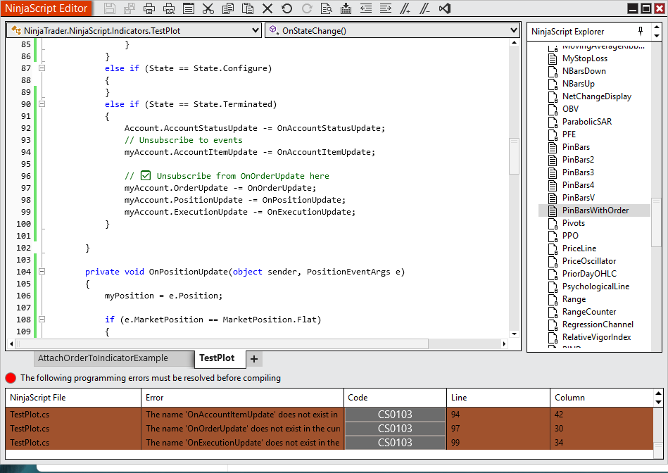Open Print Preview from the toolbar
Viewport: 668px width, 473px height.
point(169,9)
